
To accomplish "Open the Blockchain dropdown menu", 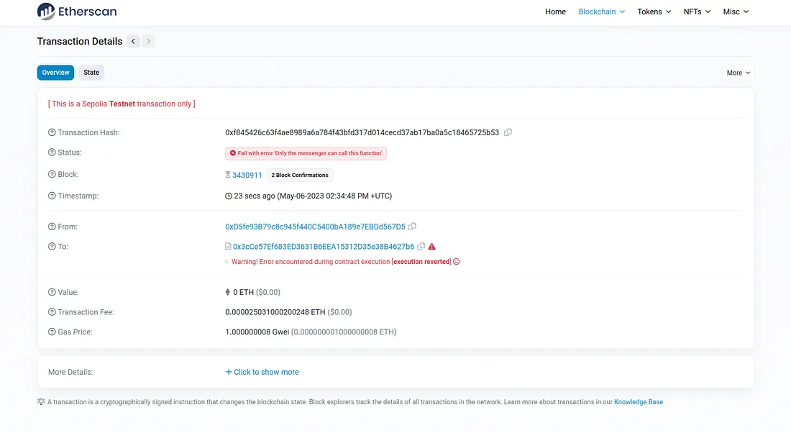I will (601, 12).
